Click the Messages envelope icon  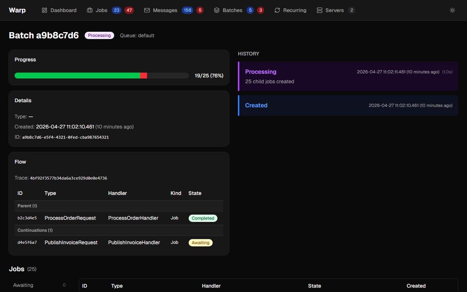pyautogui.click(x=147, y=10)
